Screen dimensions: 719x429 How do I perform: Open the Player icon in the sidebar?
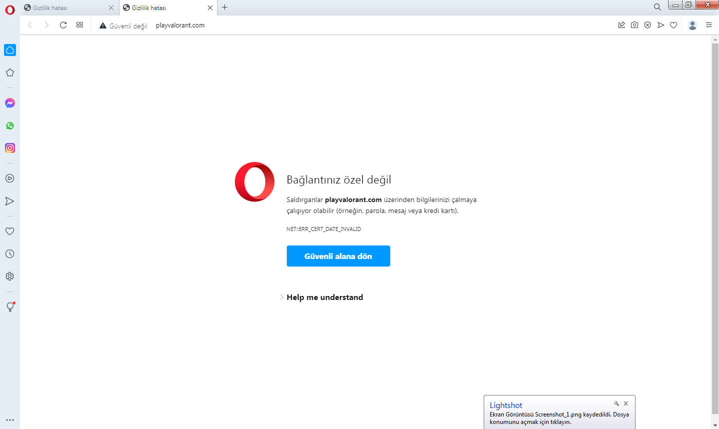[x=10, y=178]
